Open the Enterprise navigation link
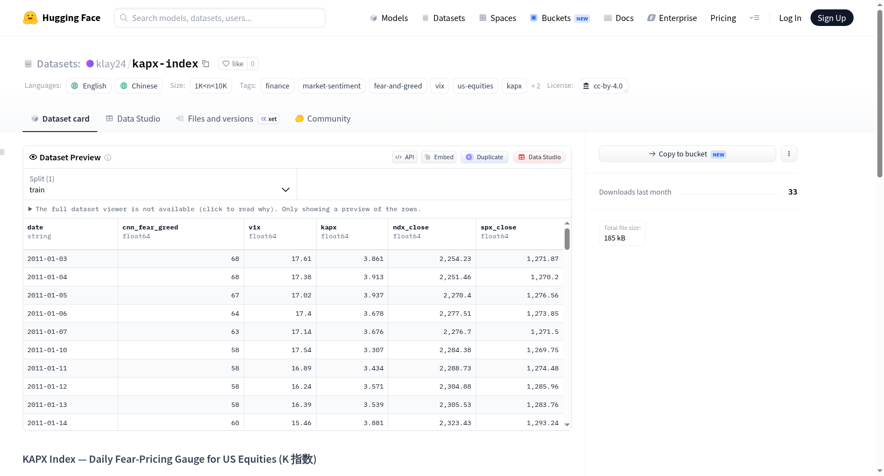 (x=672, y=18)
